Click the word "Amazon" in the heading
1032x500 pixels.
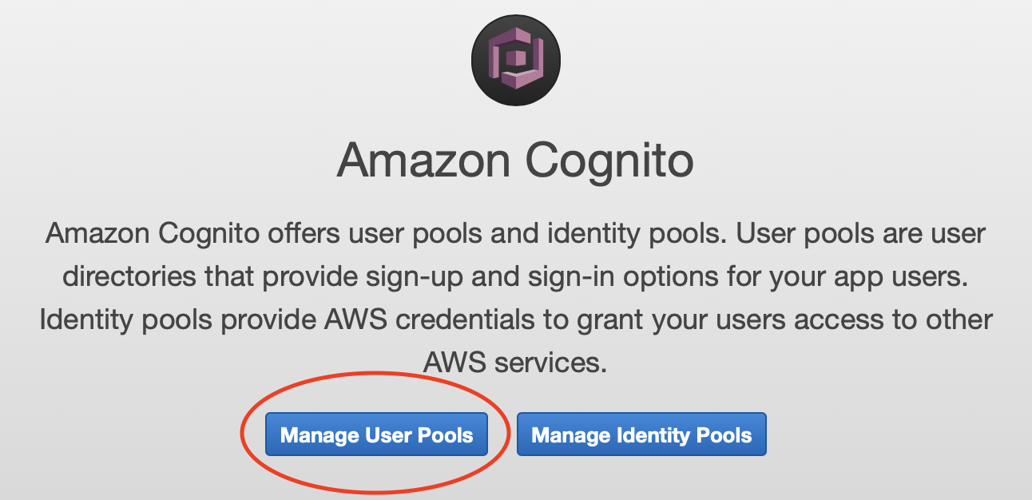pos(424,161)
